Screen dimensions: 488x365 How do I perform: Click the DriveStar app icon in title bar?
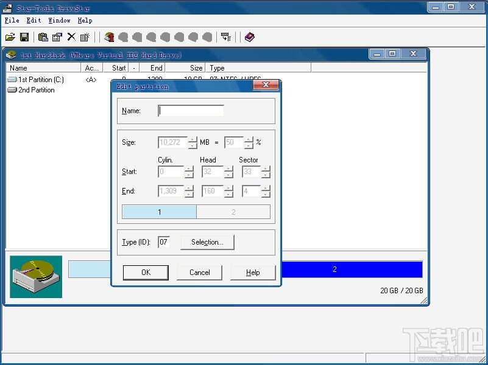pos(7,8)
